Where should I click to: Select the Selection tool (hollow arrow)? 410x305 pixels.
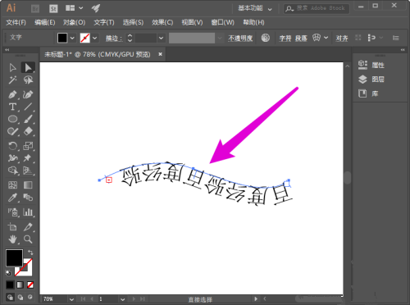point(12,67)
